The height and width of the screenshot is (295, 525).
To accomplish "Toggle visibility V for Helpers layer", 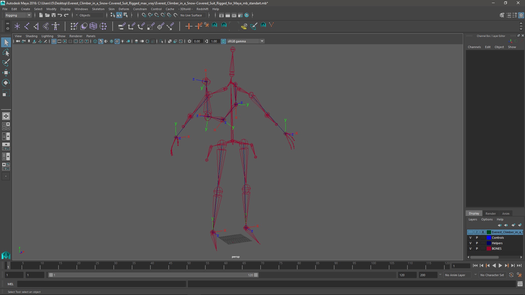I will pos(471,243).
